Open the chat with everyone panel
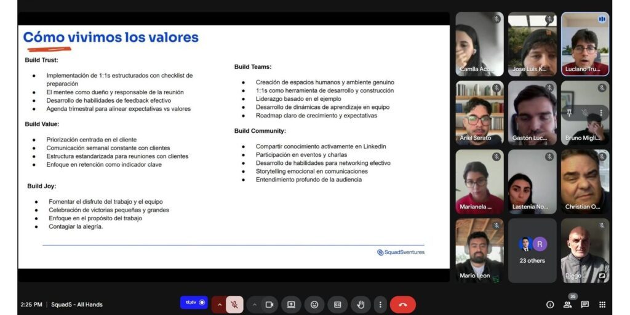The image size is (630, 315). 584,305
